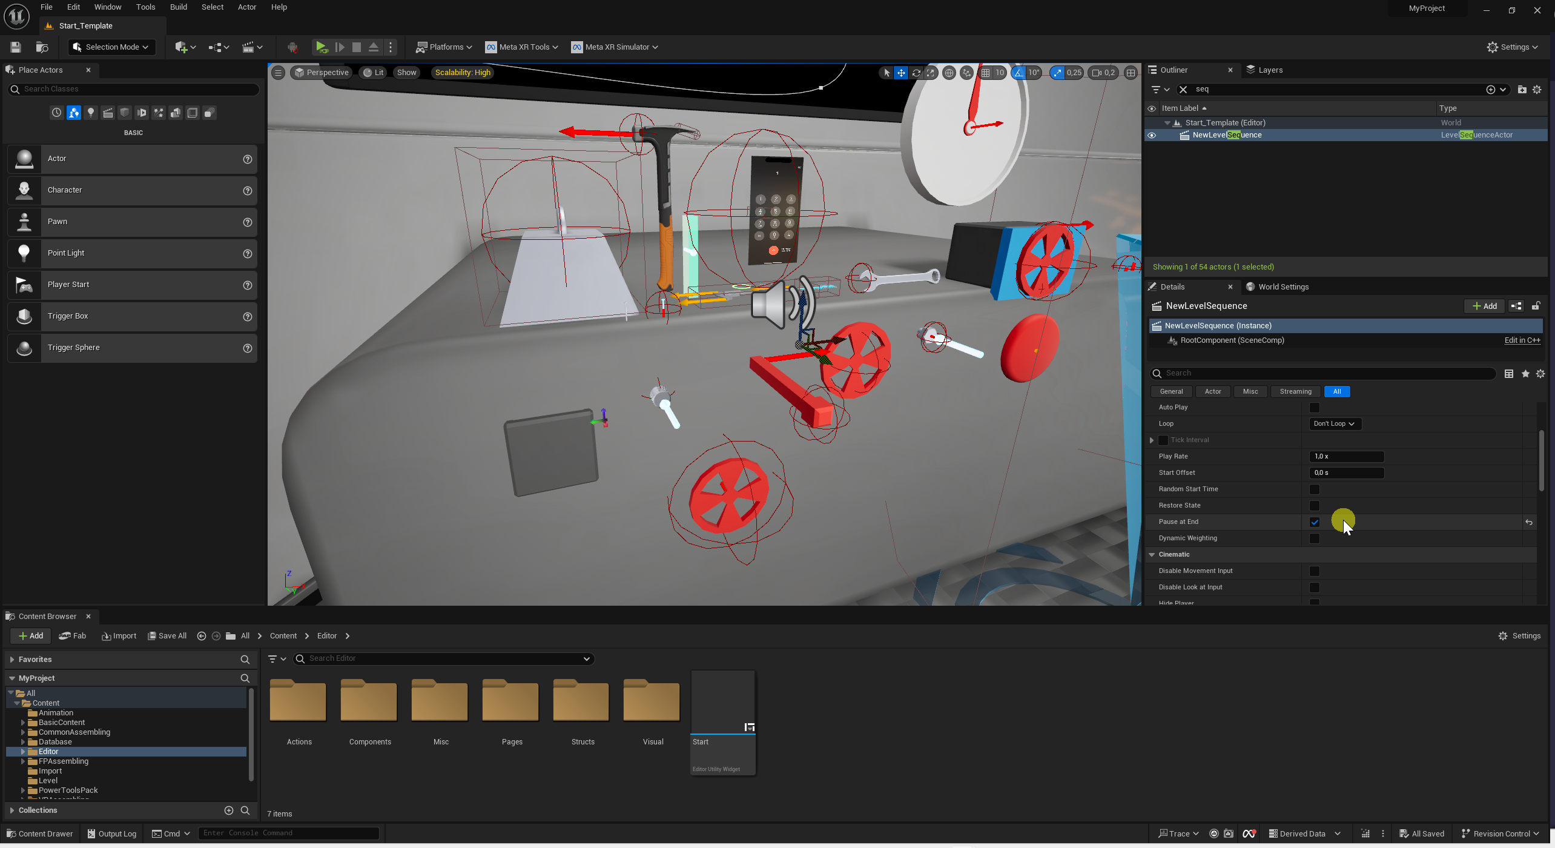
Task: Open the Lights category in Place Actors
Action: click(91, 113)
